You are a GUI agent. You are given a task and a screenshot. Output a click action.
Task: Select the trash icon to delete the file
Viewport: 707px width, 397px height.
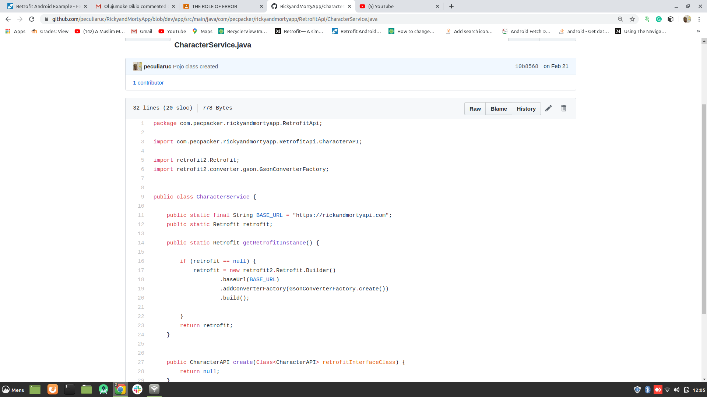click(x=563, y=108)
